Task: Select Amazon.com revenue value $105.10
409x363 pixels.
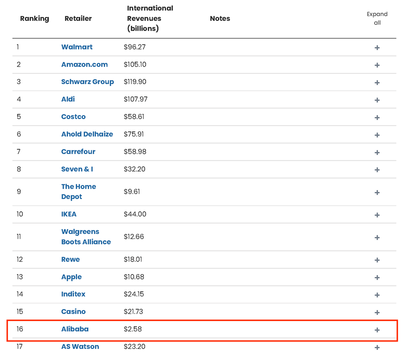Action: (x=135, y=64)
